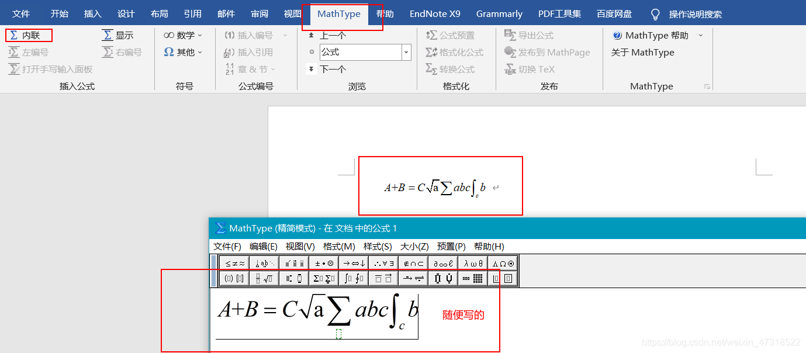Open matrix templates palette
This screenshot has width=806, height=353.
[x=473, y=279]
